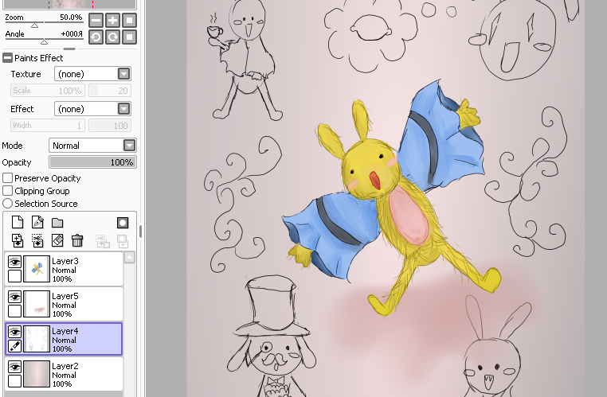This screenshot has height=397, width=607.
Task: Add a layer mask
Action: pyautogui.click(x=123, y=222)
